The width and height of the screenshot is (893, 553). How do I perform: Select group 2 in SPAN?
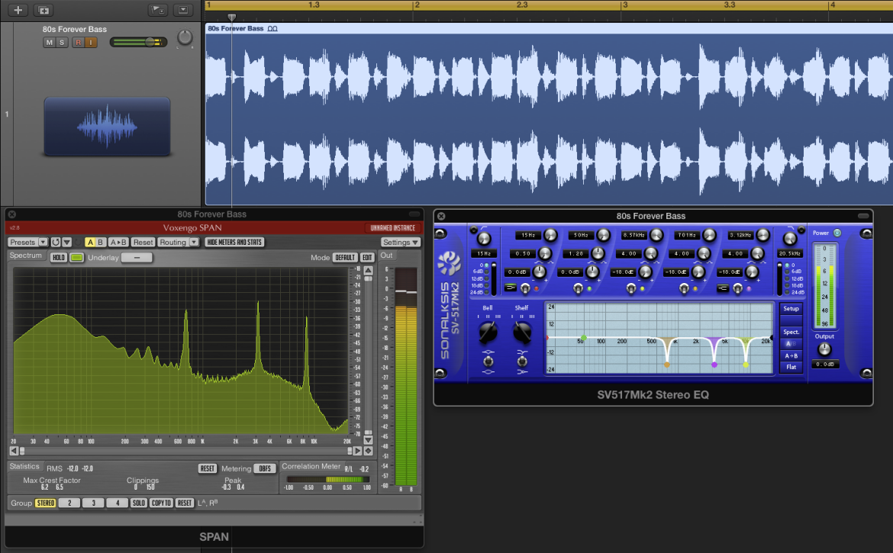(x=69, y=503)
